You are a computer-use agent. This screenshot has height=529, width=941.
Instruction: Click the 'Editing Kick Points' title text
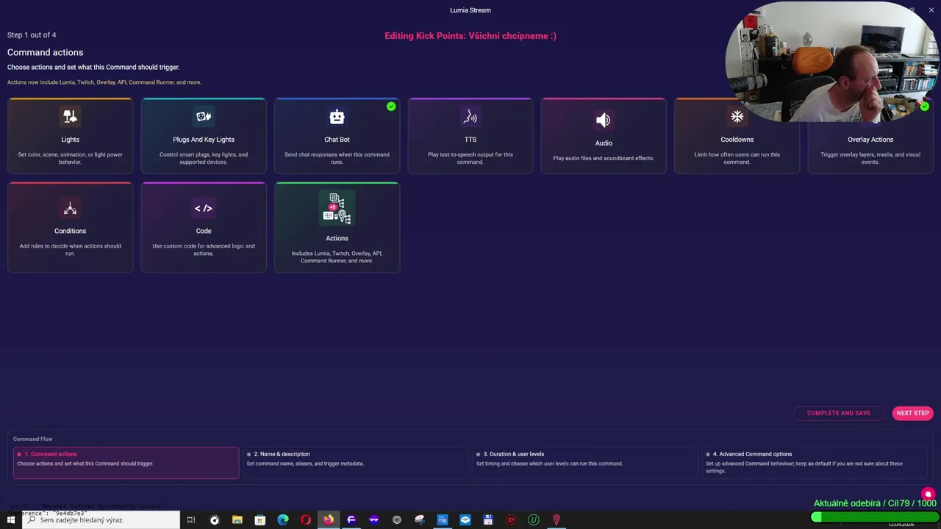pyautogui.click(x=470, y=35)
